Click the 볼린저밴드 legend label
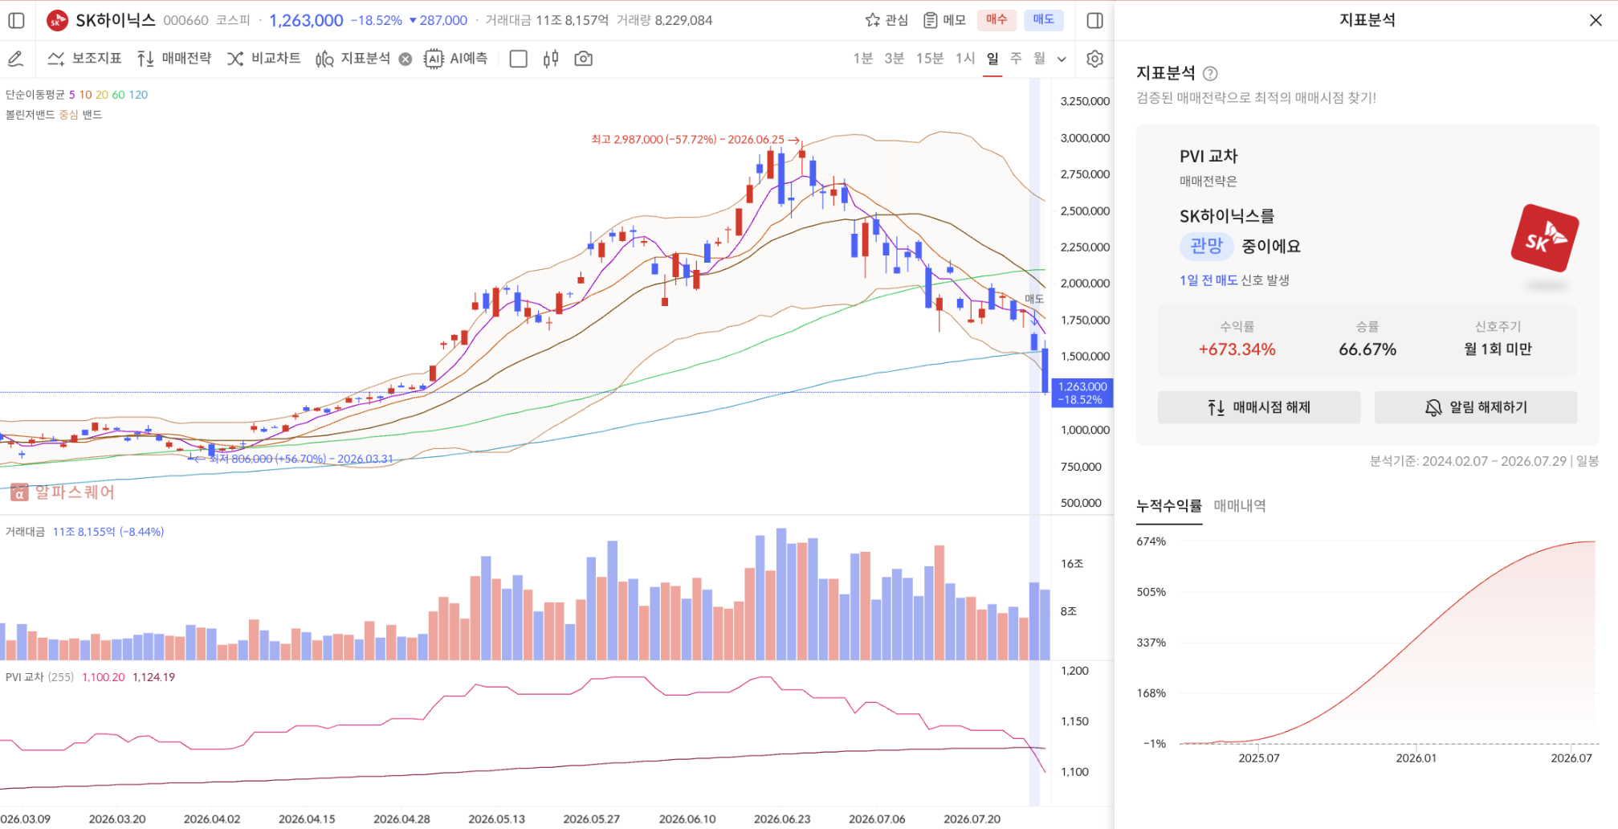The image size is (1618, 829). [x=31, y=115]
